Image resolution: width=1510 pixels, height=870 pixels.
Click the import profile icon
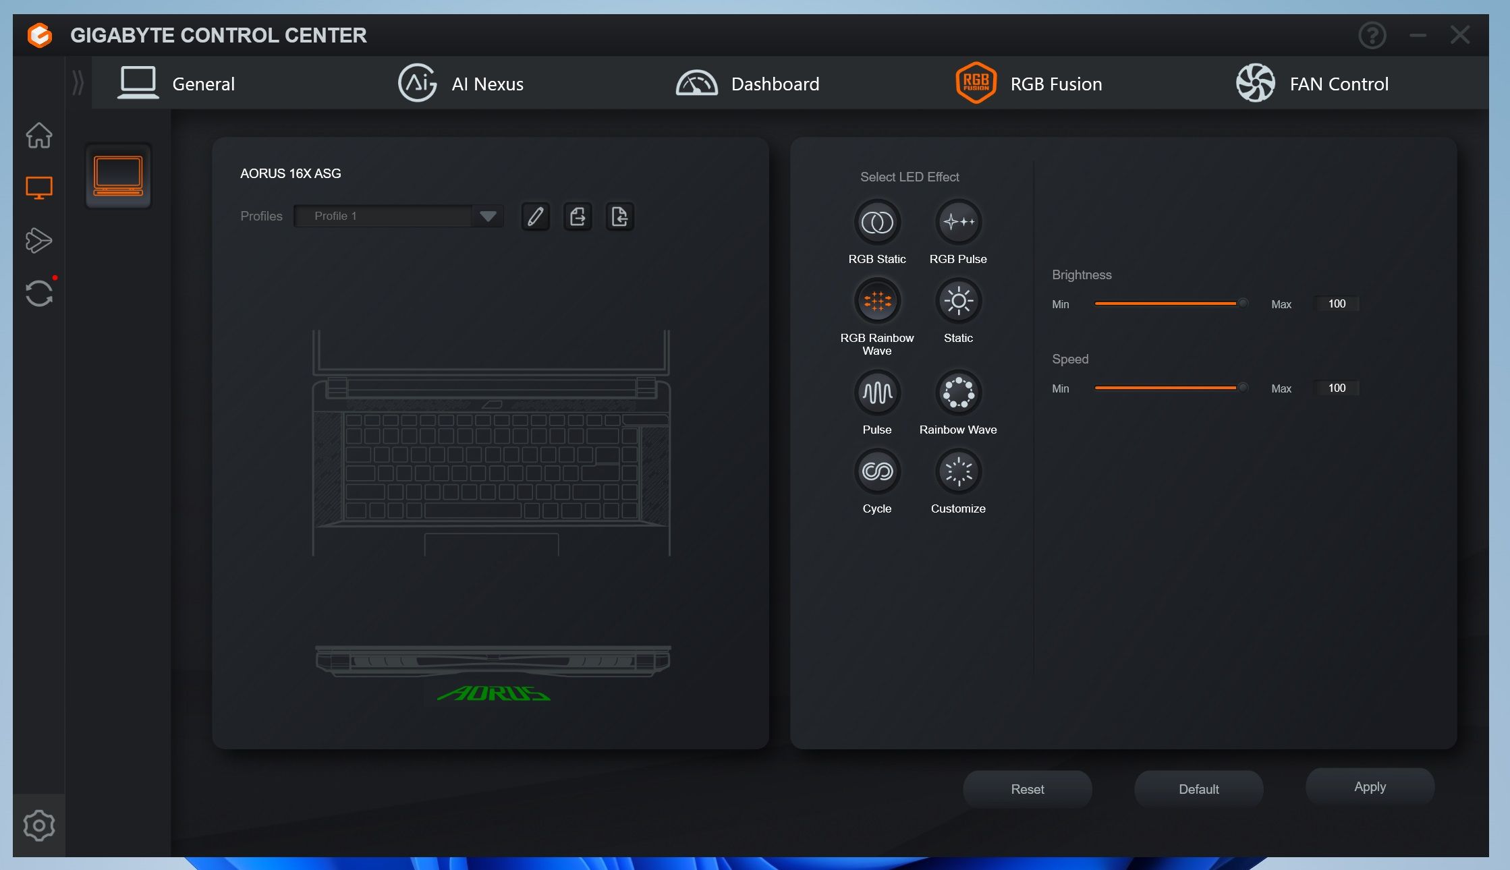tap(619, 216)
